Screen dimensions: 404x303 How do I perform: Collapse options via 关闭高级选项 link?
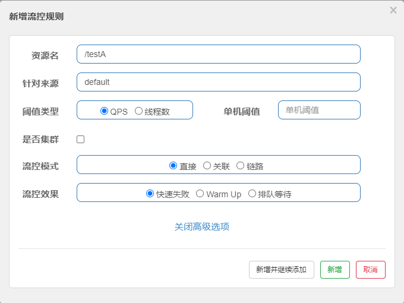point(202,227)
